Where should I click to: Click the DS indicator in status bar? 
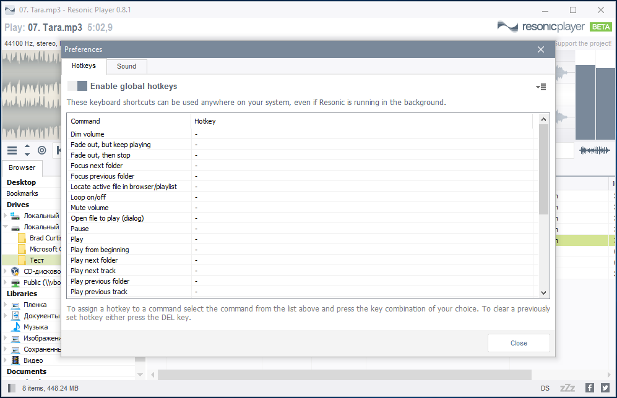coord(545,388)
